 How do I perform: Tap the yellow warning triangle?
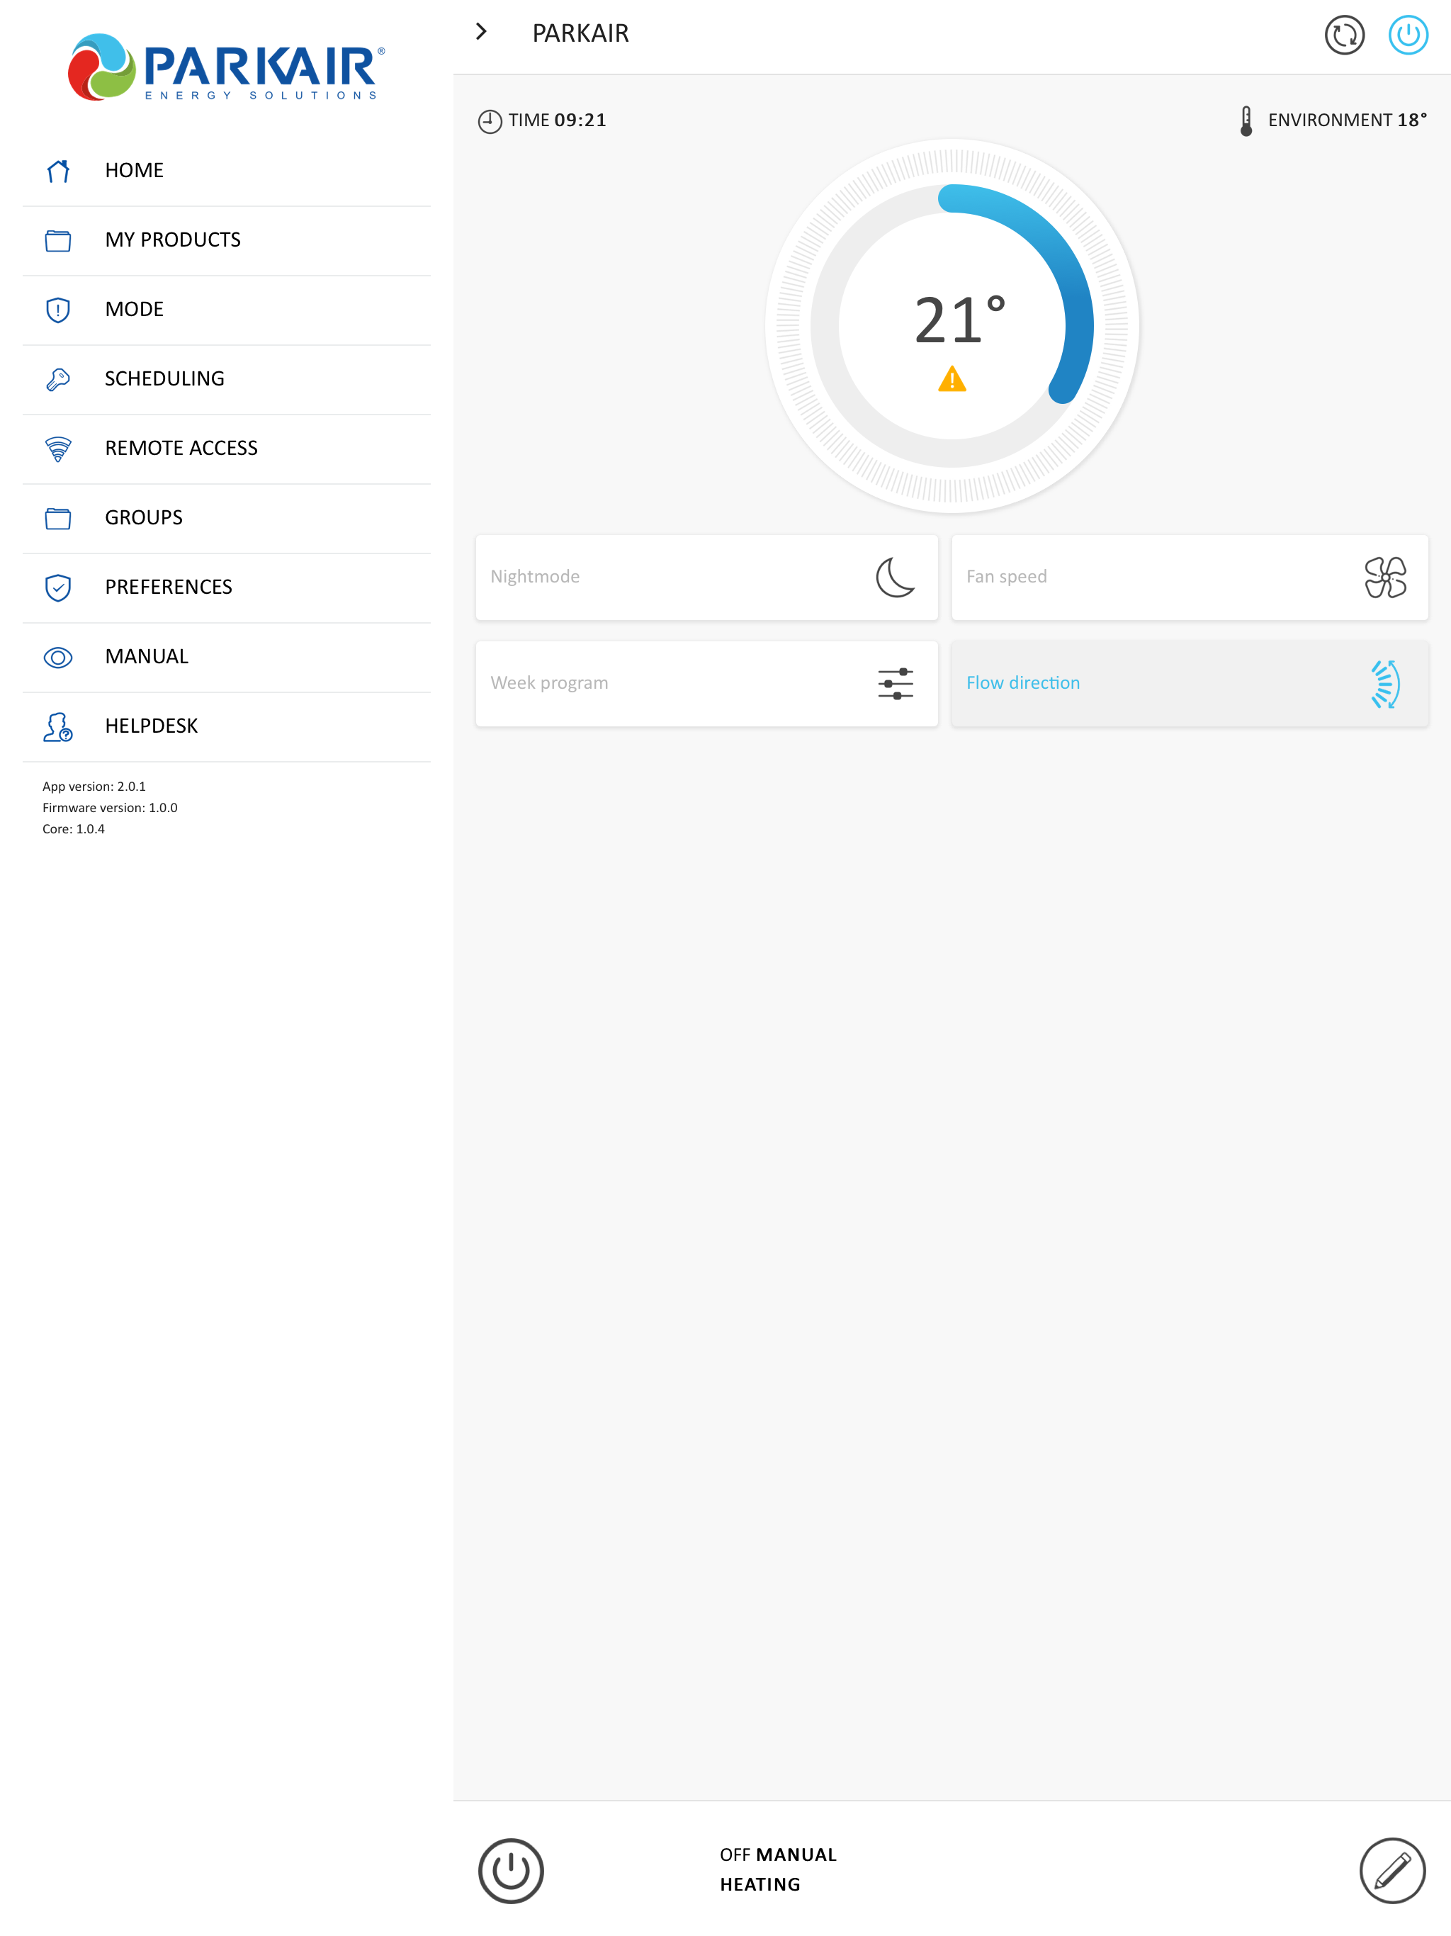952,380
